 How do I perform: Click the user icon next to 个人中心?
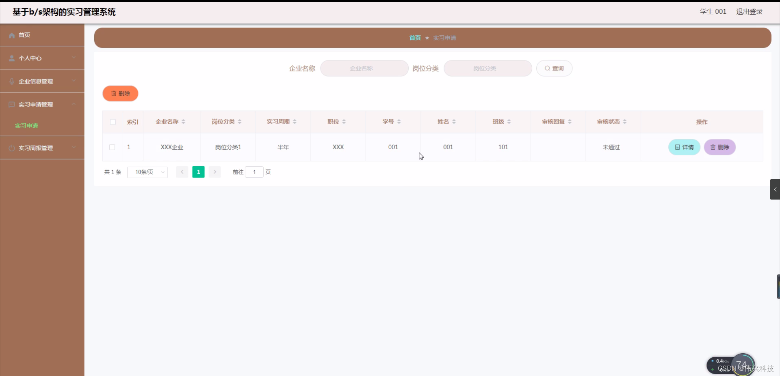pyautogui.click(x=11, y=58)
